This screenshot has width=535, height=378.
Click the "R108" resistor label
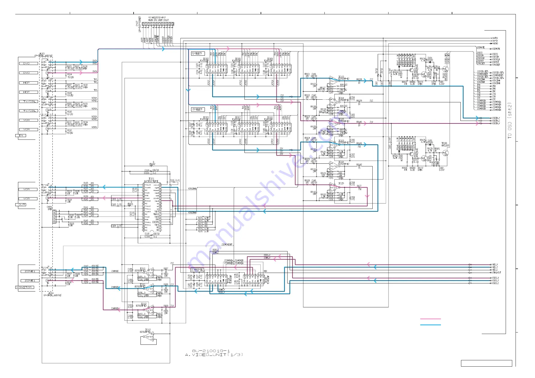tap(69, 93)
